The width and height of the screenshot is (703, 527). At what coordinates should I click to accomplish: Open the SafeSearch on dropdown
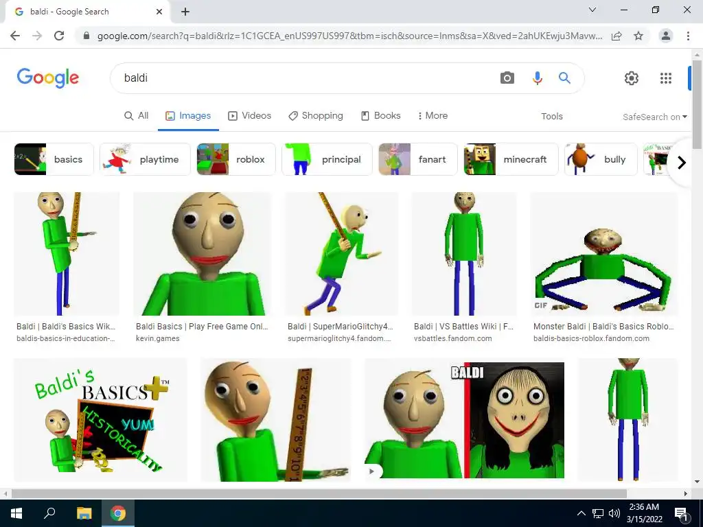tap(654, 117)
